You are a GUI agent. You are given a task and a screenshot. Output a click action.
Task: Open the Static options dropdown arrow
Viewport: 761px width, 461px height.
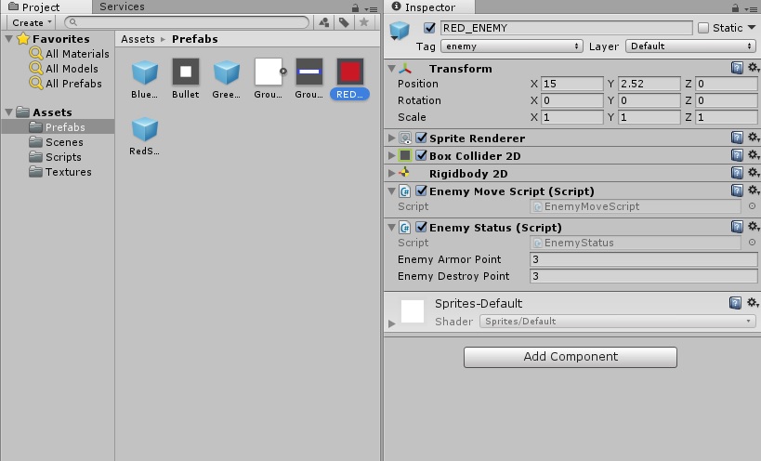tap(752, 28)
